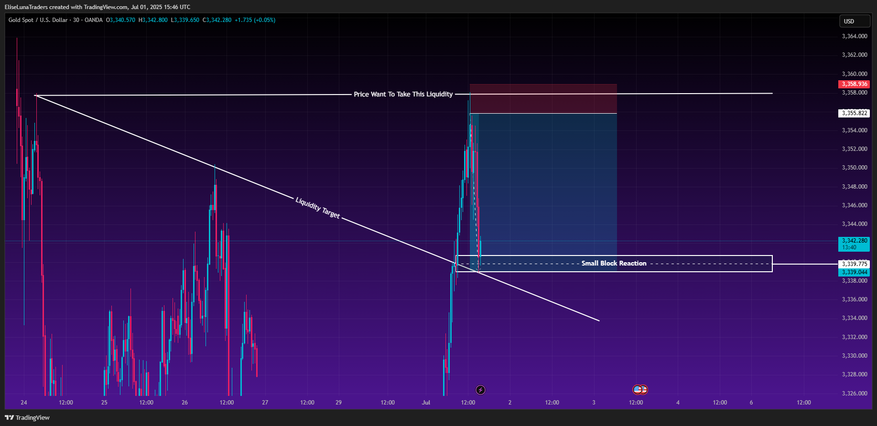
Task: Click the 3,330.000 price scale label
Action: pos(854,356)
